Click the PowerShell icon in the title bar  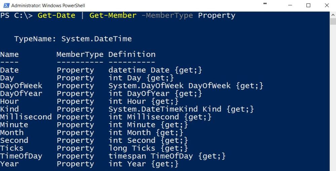pos(6,5)
